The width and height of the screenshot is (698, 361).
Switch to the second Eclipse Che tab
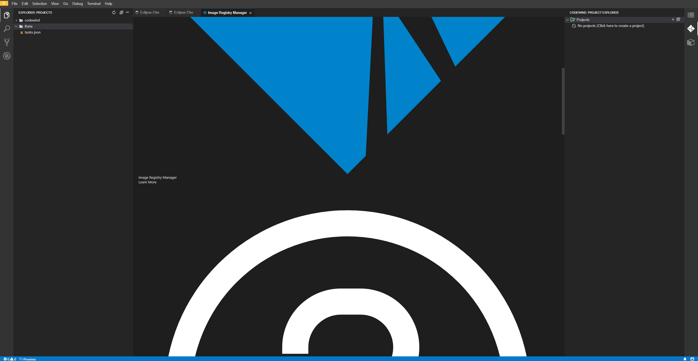coord(184,13)
